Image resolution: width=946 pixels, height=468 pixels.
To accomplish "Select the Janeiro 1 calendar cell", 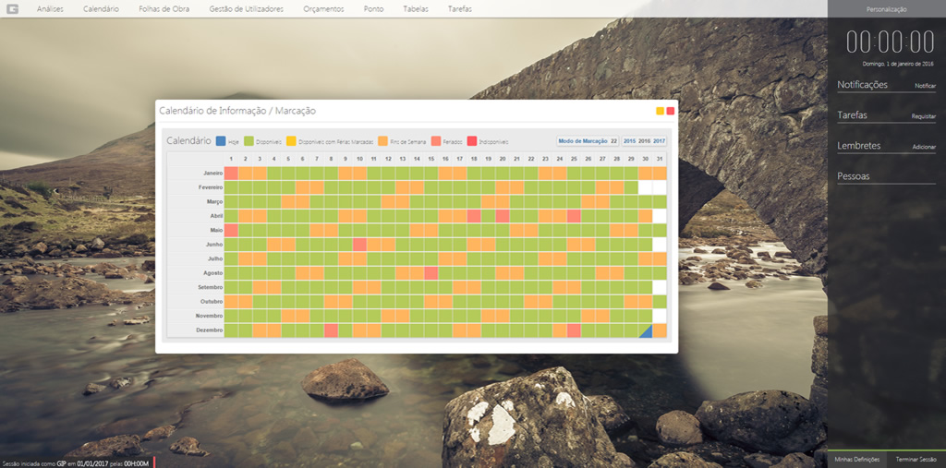I will [x=231, y=173].
